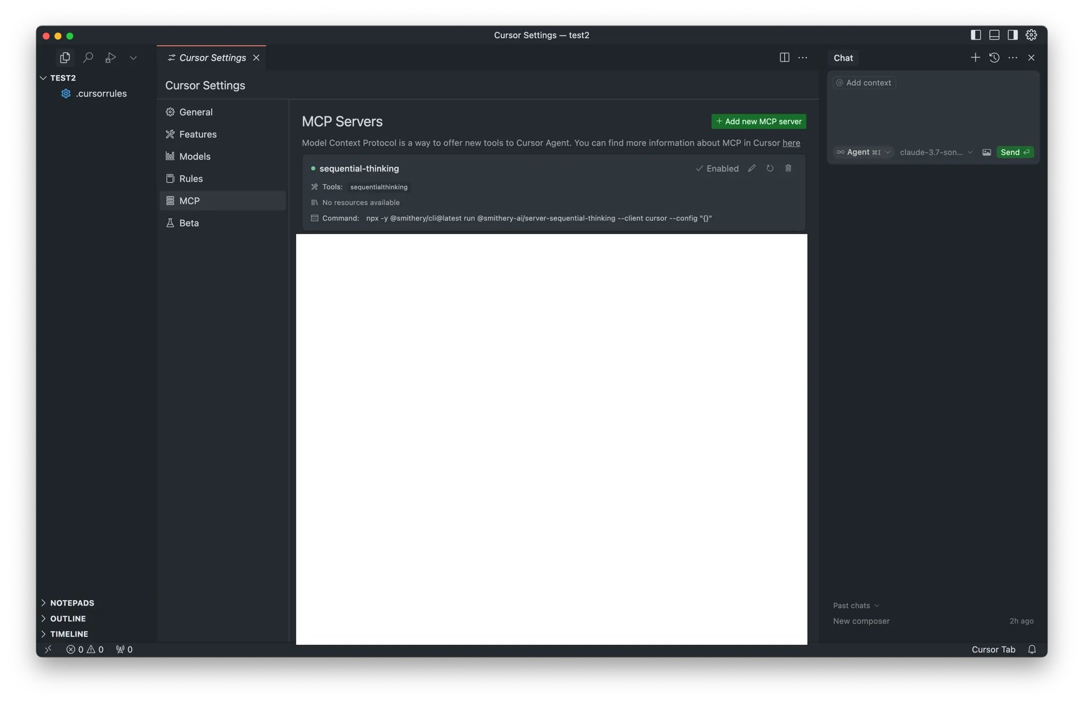Select General settings section
The width and height of the screenshot is (1084, 704).
tap(223, 112)
